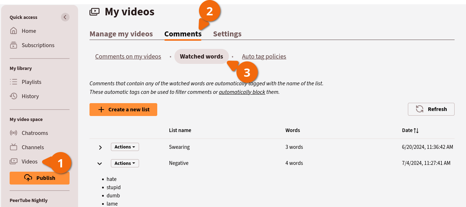Open Chatrooms in My video space

click(35, 133)
